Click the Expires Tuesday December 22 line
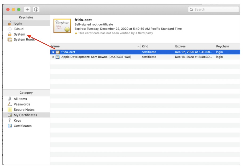The image size is (243, 168). [x=128, y=29]
